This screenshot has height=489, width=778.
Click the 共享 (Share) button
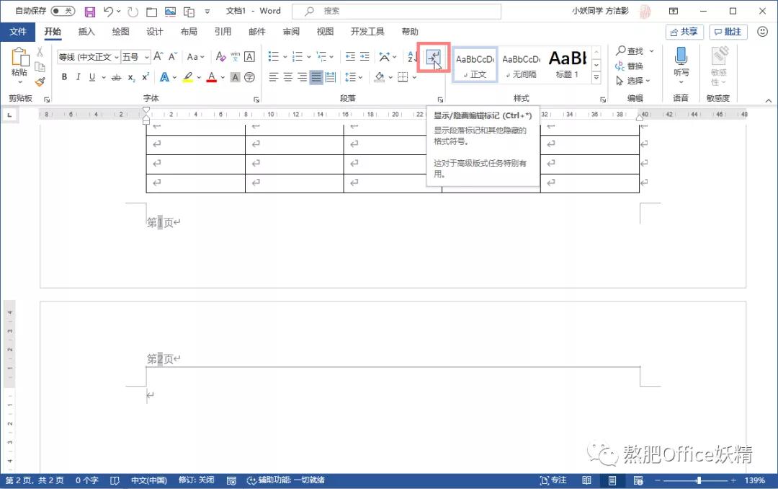point(684,31)
